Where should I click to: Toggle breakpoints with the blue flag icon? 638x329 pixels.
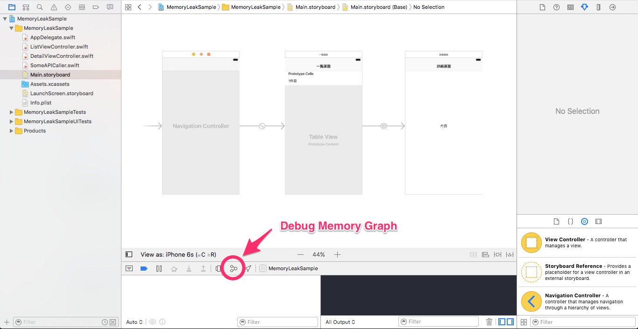click(144, 268)
